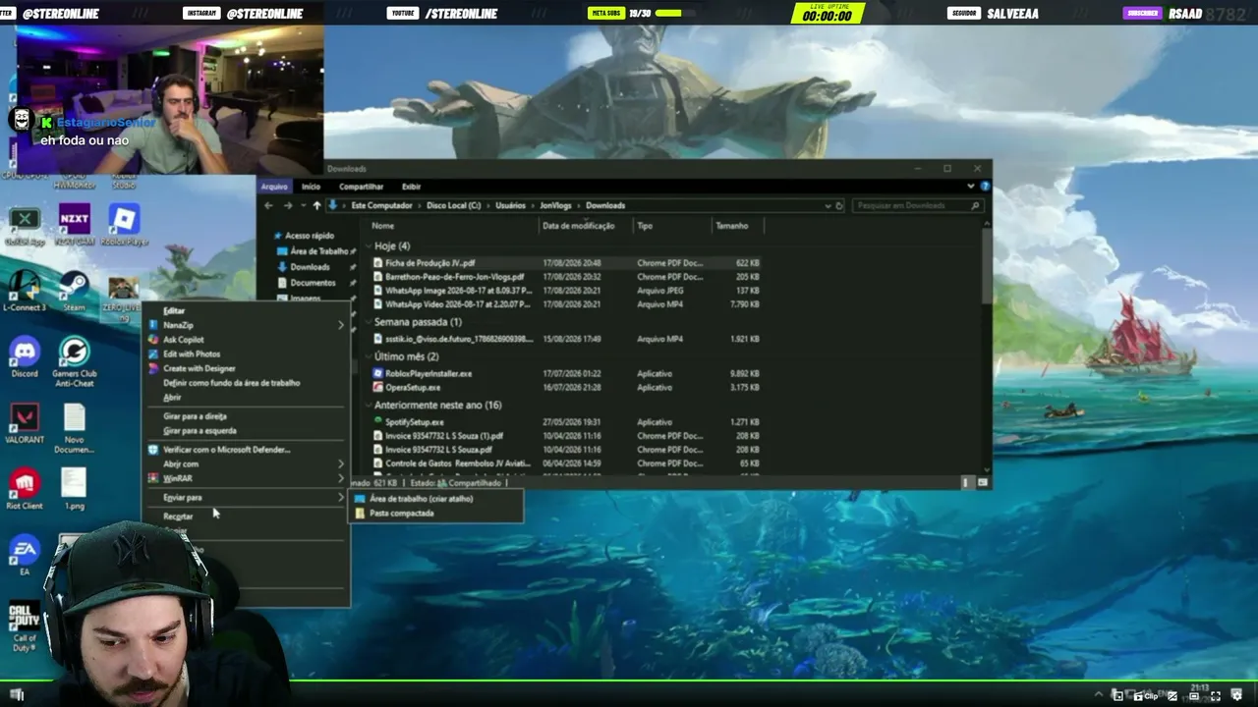
Task: Open the recent locations dropdown arrow
Action: [303, 205]
